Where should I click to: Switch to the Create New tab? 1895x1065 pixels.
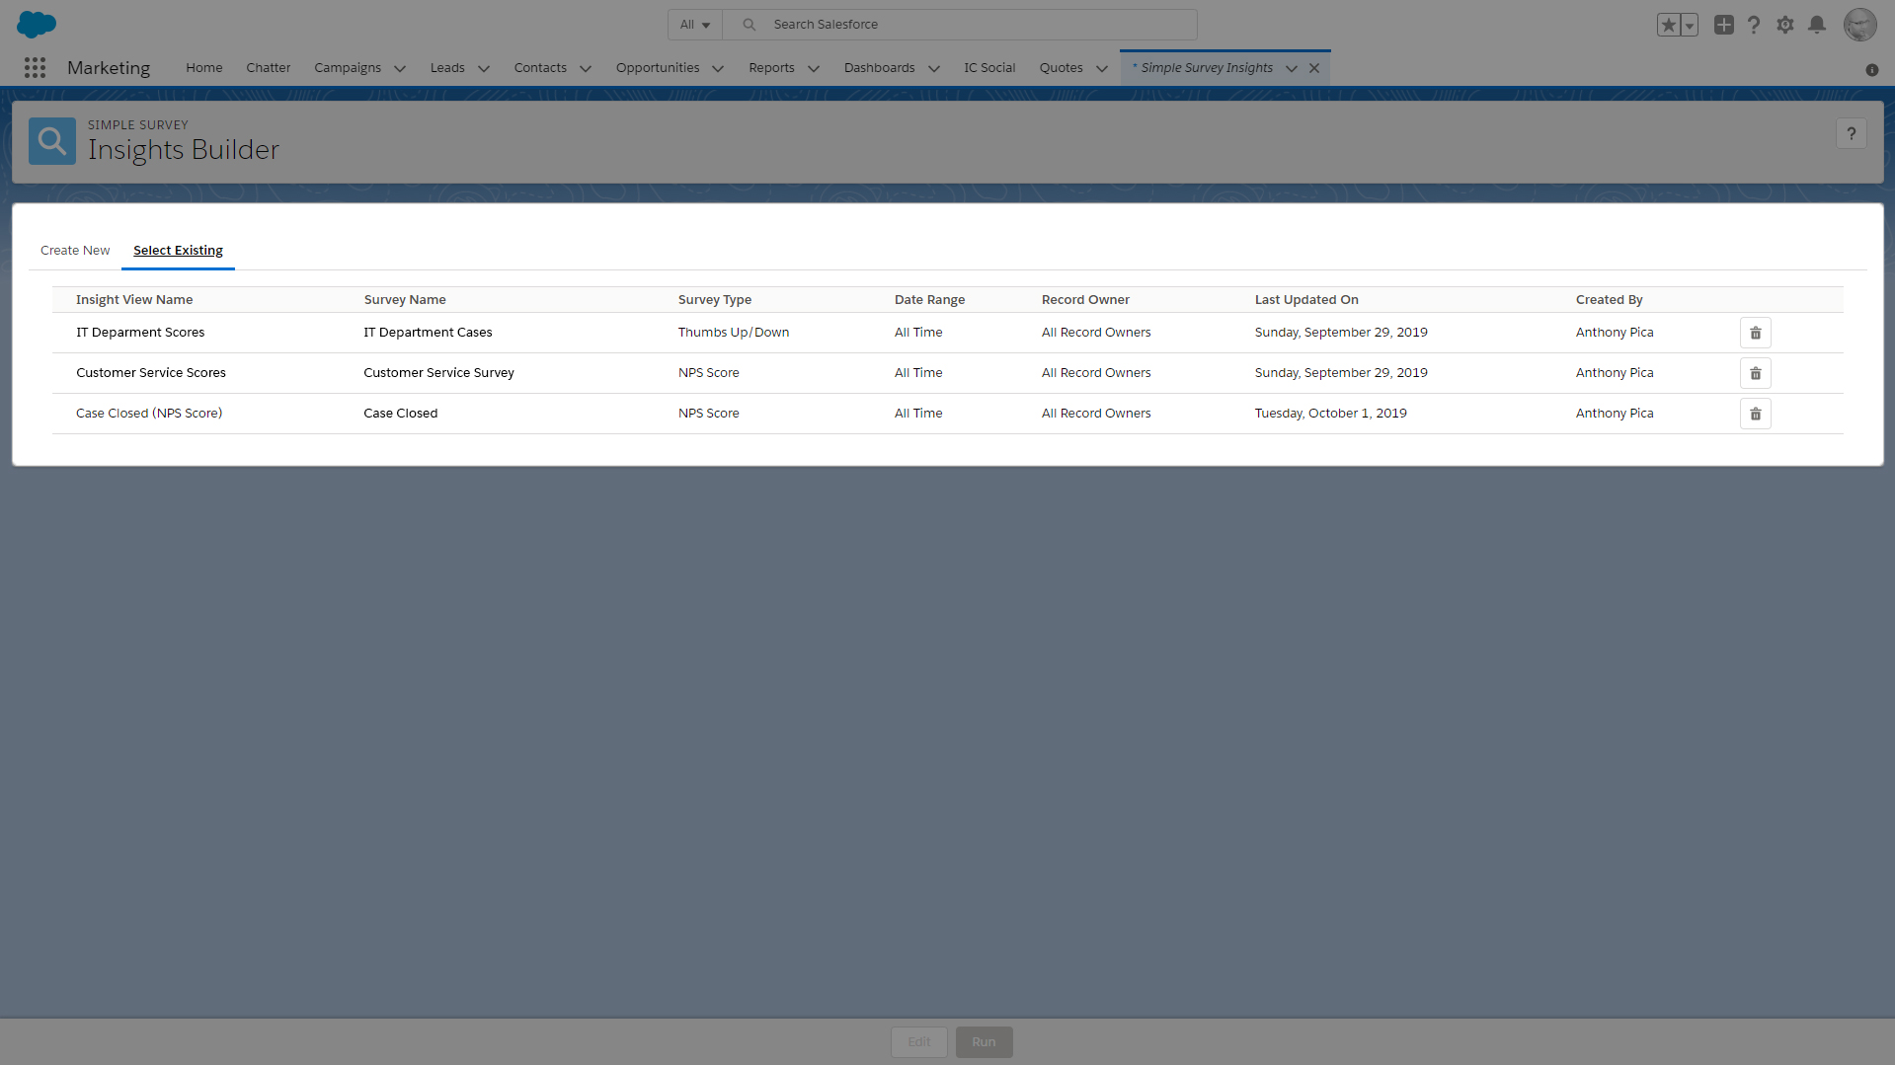tap(75, 251)
